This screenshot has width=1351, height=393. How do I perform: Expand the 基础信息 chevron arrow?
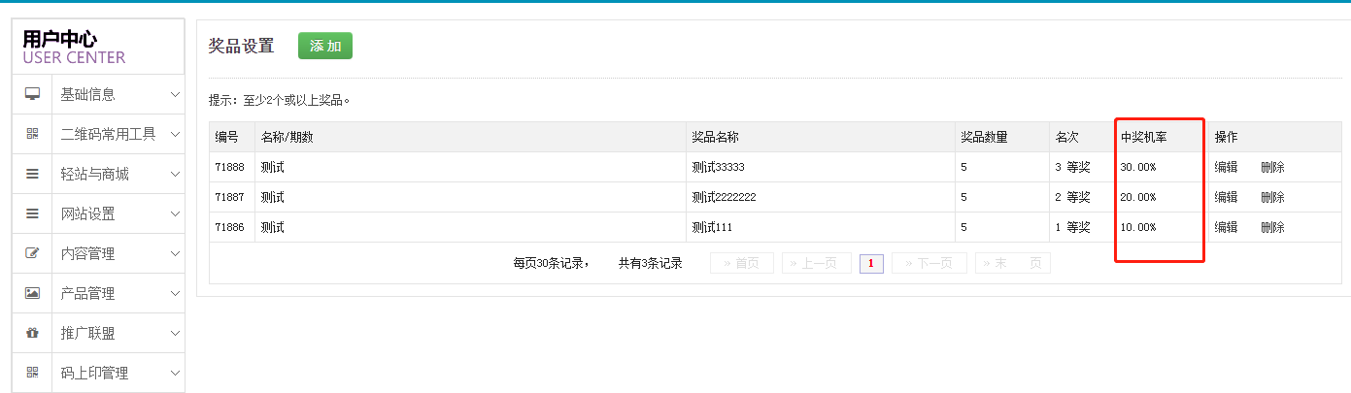(175, 94)
